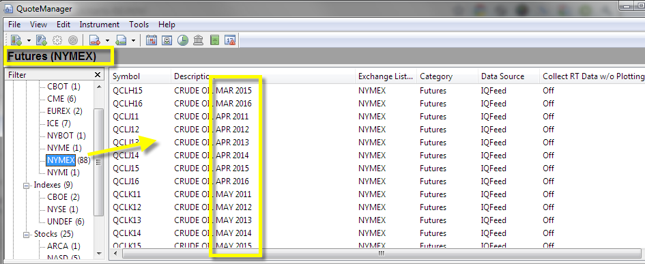Viewport: 645px width, 264px height.
Task: Click the table horizontal scrollbar left arrow
Action: point(115,253)
